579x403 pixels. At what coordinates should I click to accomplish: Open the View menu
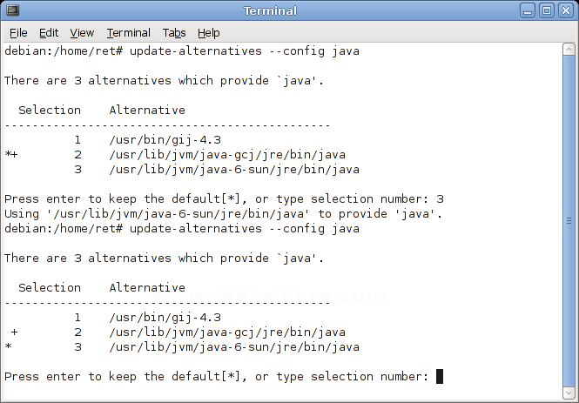tap(82, 32)
